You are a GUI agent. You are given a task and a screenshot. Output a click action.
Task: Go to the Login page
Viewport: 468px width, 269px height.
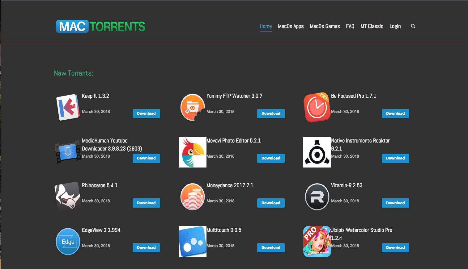tap(395, 26)
